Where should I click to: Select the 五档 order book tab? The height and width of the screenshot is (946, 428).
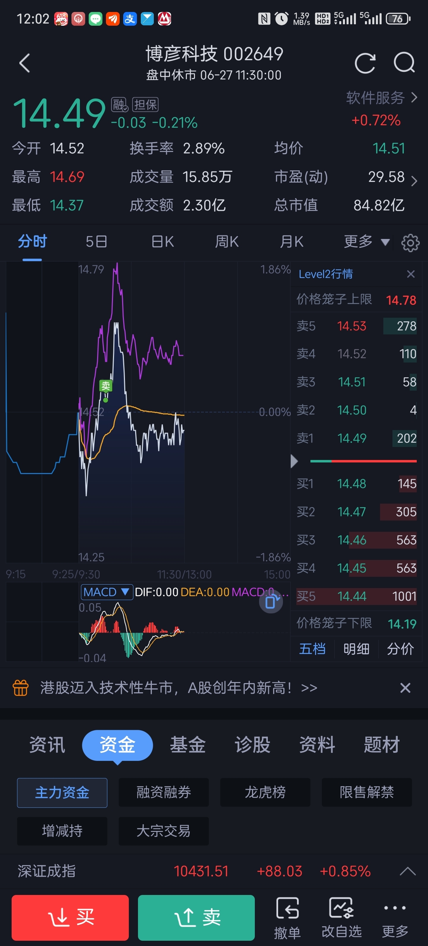click(x=312, y=649)
